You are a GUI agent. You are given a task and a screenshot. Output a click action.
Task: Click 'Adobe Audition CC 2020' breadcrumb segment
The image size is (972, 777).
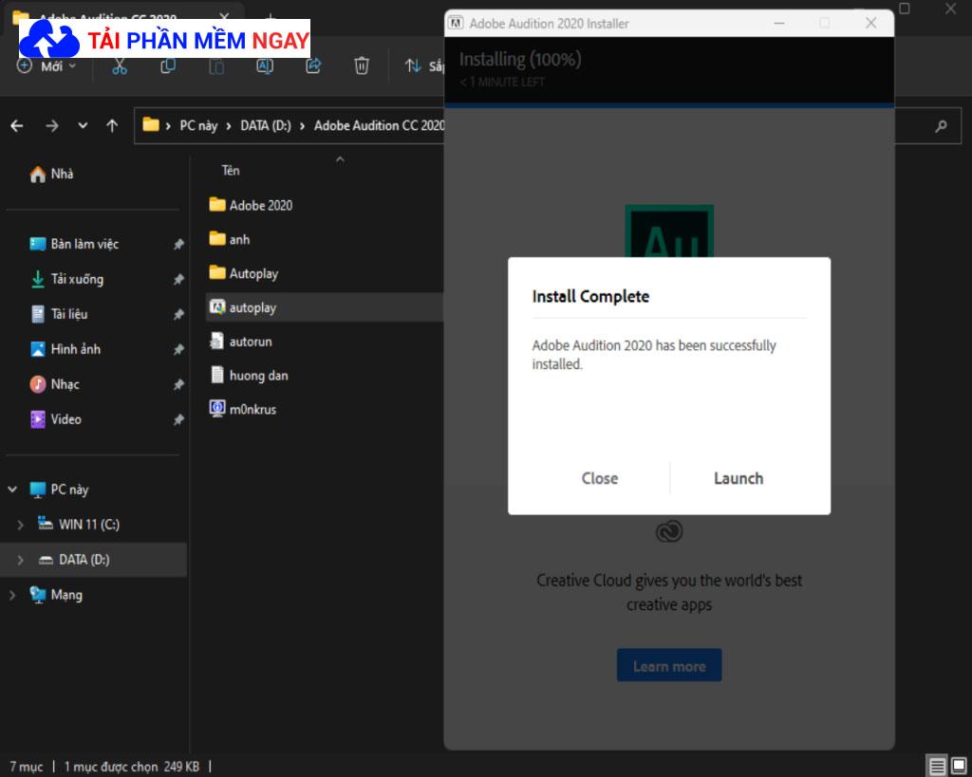click(x=379, y=126)
